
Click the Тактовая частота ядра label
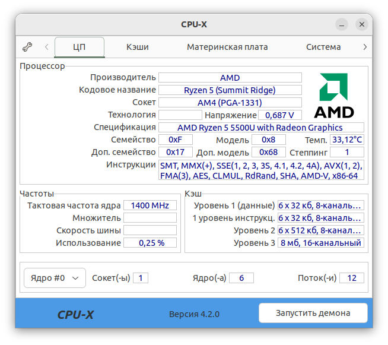coord(74,205)
